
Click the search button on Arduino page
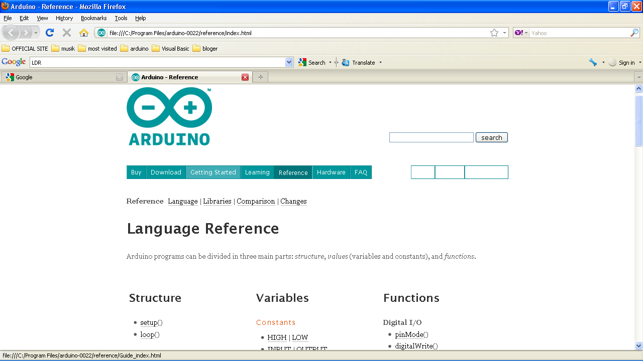click(x=492, y=137)
